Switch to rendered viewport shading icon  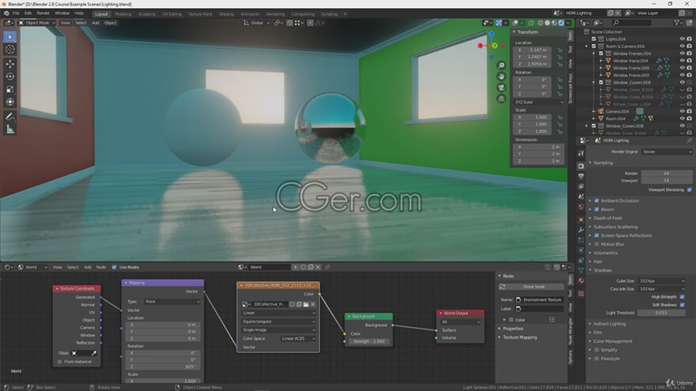[x=561, y=23]
